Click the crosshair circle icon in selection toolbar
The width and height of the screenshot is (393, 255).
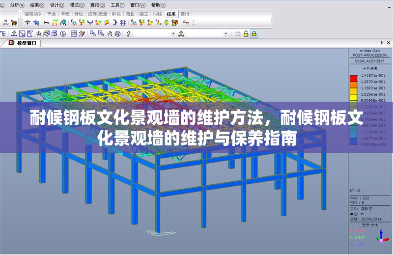click(x=117, y=33)
